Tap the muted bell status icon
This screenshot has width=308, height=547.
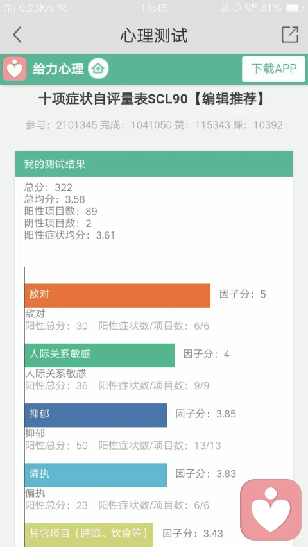225,8
